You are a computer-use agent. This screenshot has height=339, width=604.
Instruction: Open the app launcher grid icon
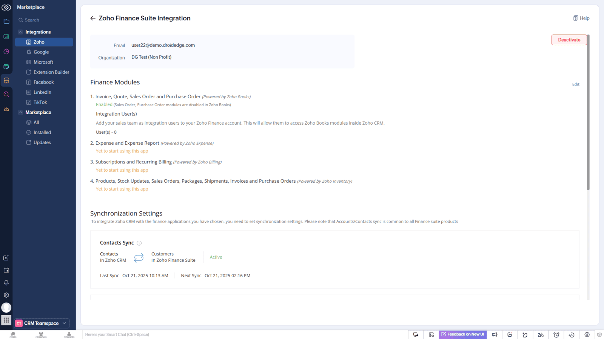(x=6, y=320)
